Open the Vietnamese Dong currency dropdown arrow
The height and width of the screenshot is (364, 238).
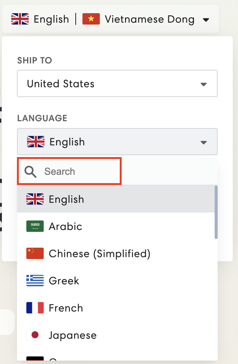click(x=206, y=20)
